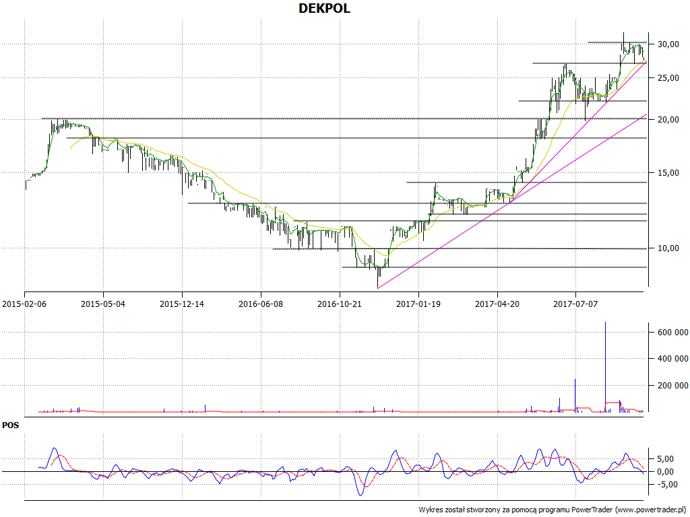This screenshot has width=690, height=517.
Task: Select the 2016-06-08 date label
Action: [261, 304]
